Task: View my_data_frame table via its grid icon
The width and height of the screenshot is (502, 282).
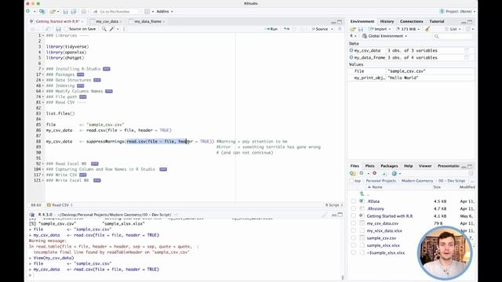Action: [467, 57]
